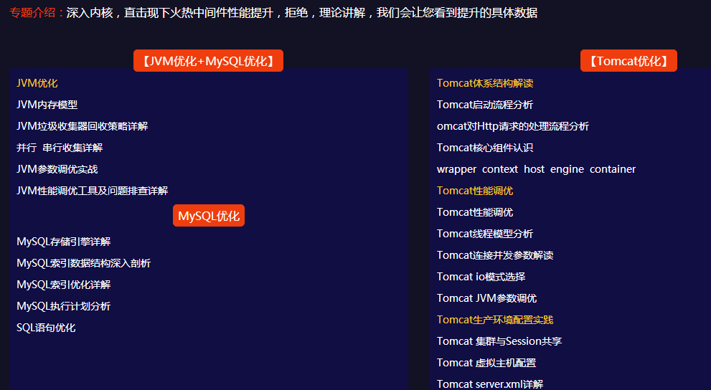Open JVM性能调优工具及问题排查详解

click(x=93, y=191)
